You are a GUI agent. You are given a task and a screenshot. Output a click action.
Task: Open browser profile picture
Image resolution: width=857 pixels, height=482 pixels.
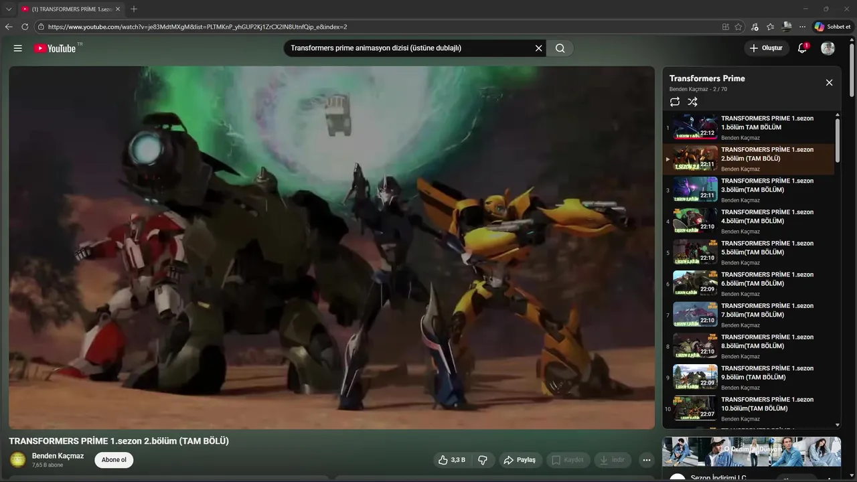coord(787,27)
